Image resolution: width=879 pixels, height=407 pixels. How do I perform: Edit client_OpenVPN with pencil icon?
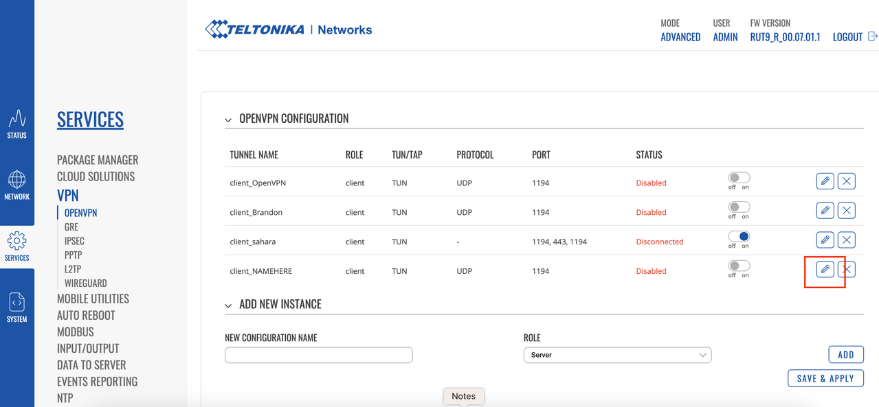pyautogui.click(x=825, y=181)
